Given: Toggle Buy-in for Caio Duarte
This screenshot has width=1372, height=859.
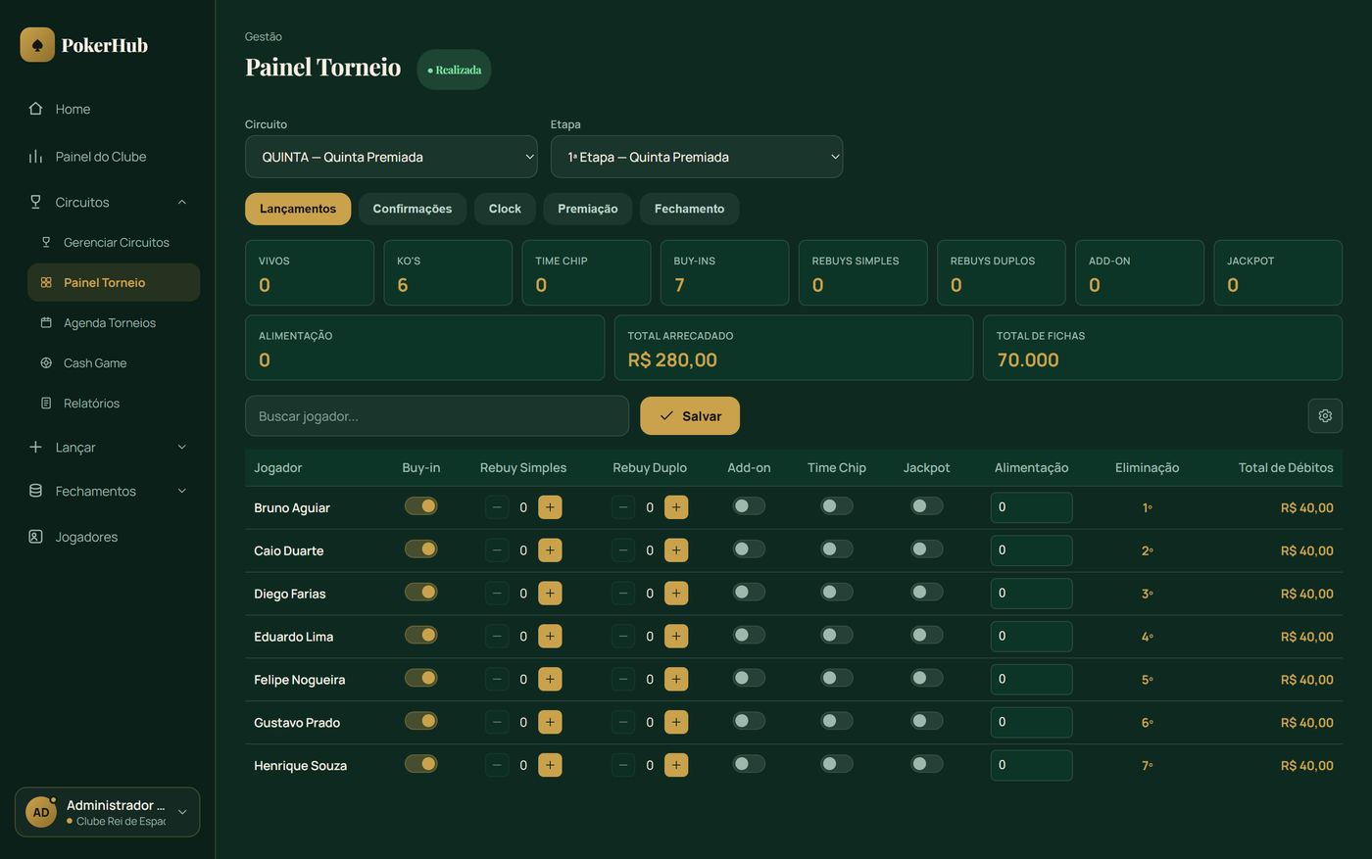Looking at the screenshot, I should pos(421,549).
